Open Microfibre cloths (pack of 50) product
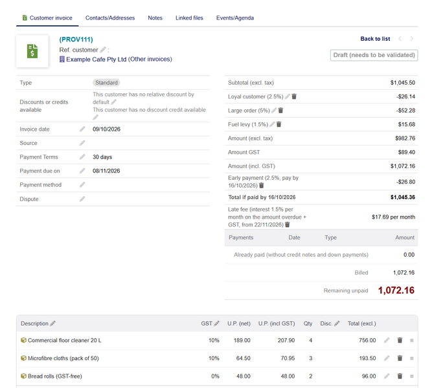 [63, 358]
